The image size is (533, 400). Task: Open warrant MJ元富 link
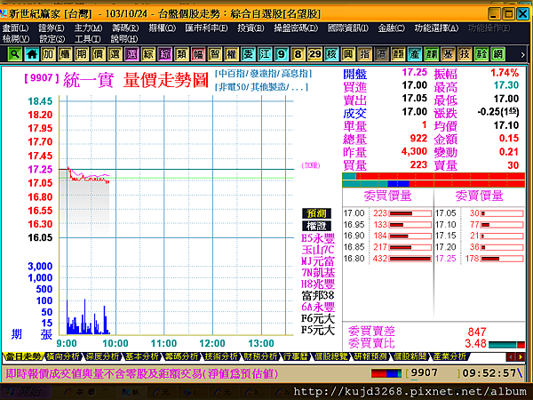318,261
